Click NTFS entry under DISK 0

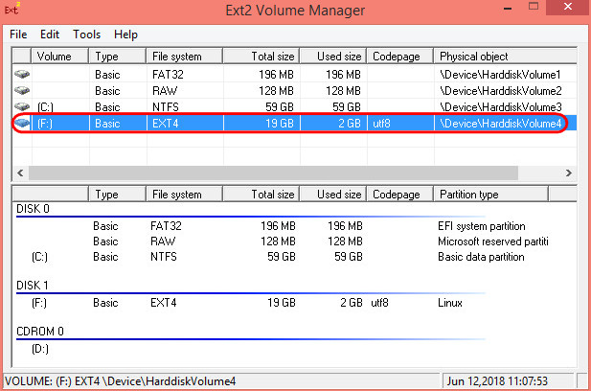[x=164, y=257]
